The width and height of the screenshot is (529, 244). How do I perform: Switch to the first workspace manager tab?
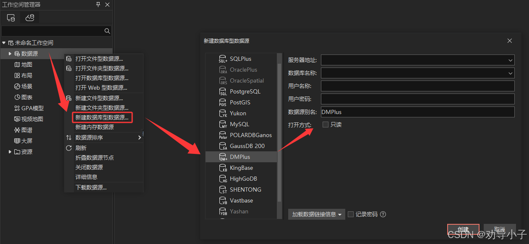[x=11, y=18]
